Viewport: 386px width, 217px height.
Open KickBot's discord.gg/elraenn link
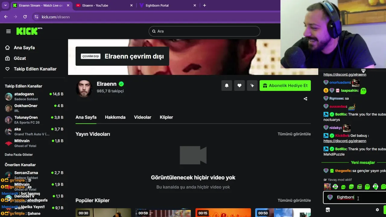(345, 141)
